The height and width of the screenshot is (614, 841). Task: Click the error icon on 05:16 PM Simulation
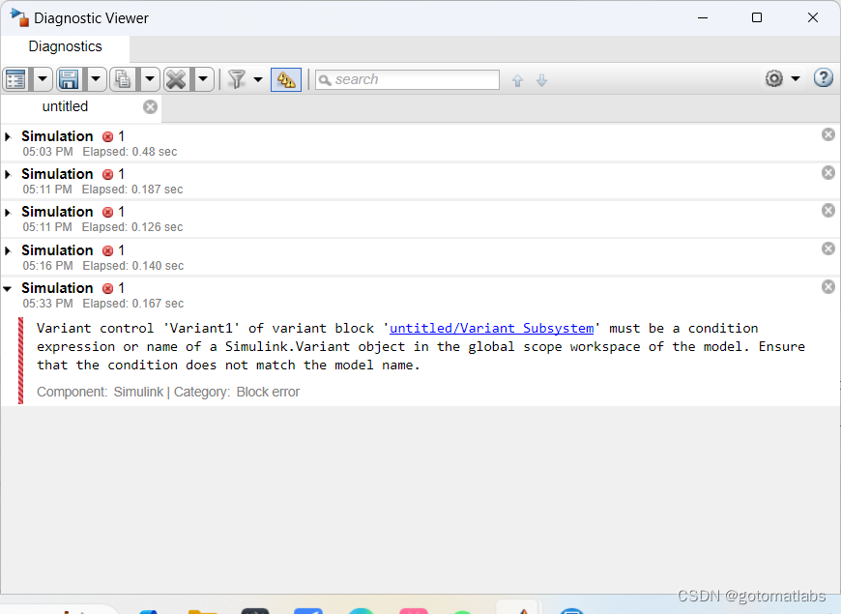coord(108,250)
